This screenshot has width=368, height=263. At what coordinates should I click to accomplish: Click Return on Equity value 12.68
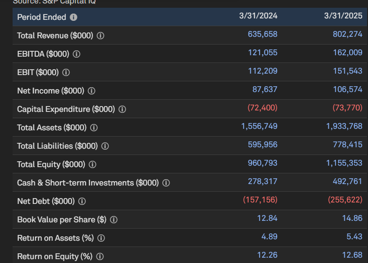pos(353,255)
